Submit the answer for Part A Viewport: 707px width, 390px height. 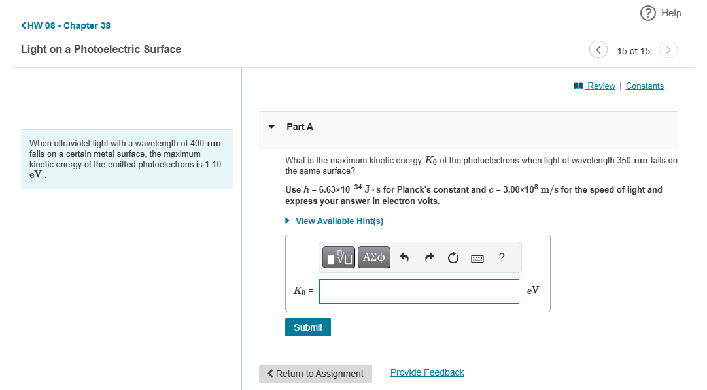[307, 327]
